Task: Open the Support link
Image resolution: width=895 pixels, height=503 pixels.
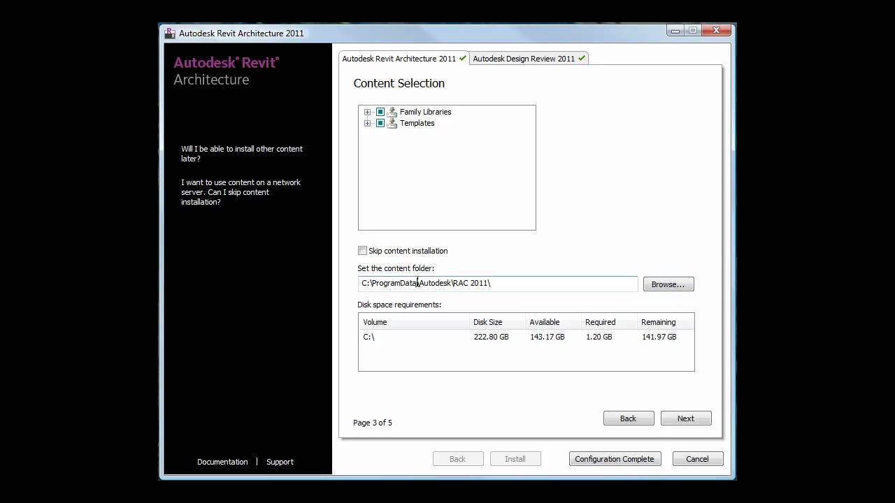Action: pyautogui.click(x=280, y=462)
